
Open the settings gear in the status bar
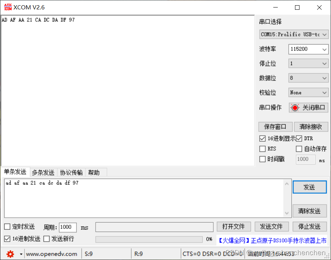tap(10, 254)
